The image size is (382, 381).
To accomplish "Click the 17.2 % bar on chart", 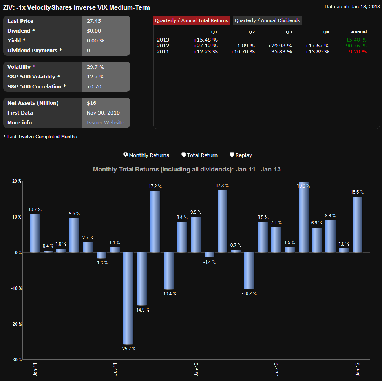I will coord(155,221).
